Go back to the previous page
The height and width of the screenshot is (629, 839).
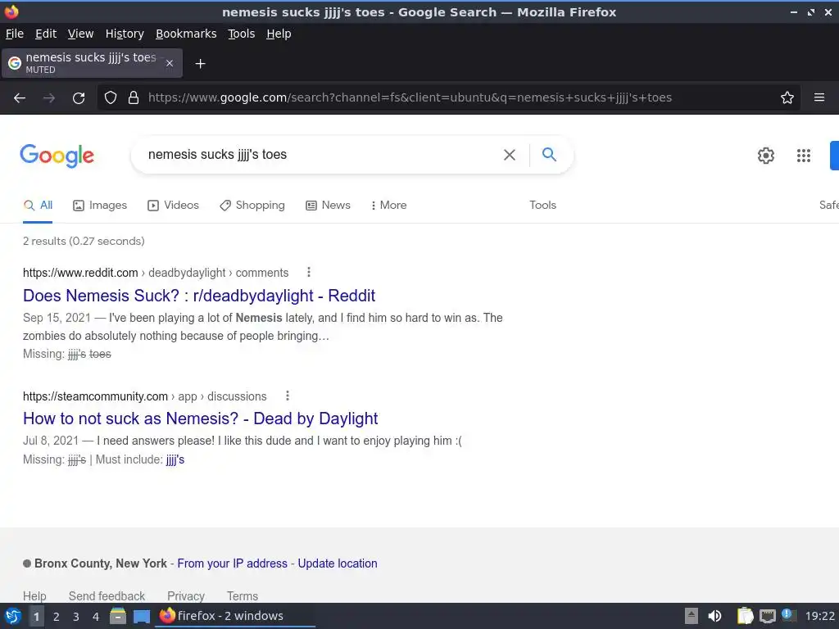coord(20,98)
